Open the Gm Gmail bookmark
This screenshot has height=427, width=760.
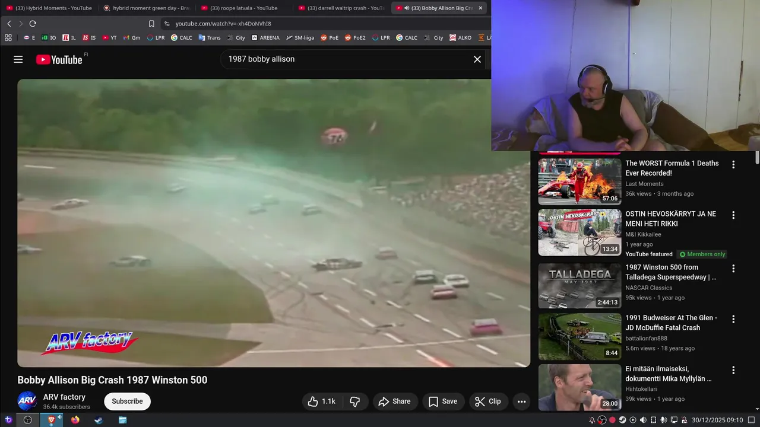[132, 37]
